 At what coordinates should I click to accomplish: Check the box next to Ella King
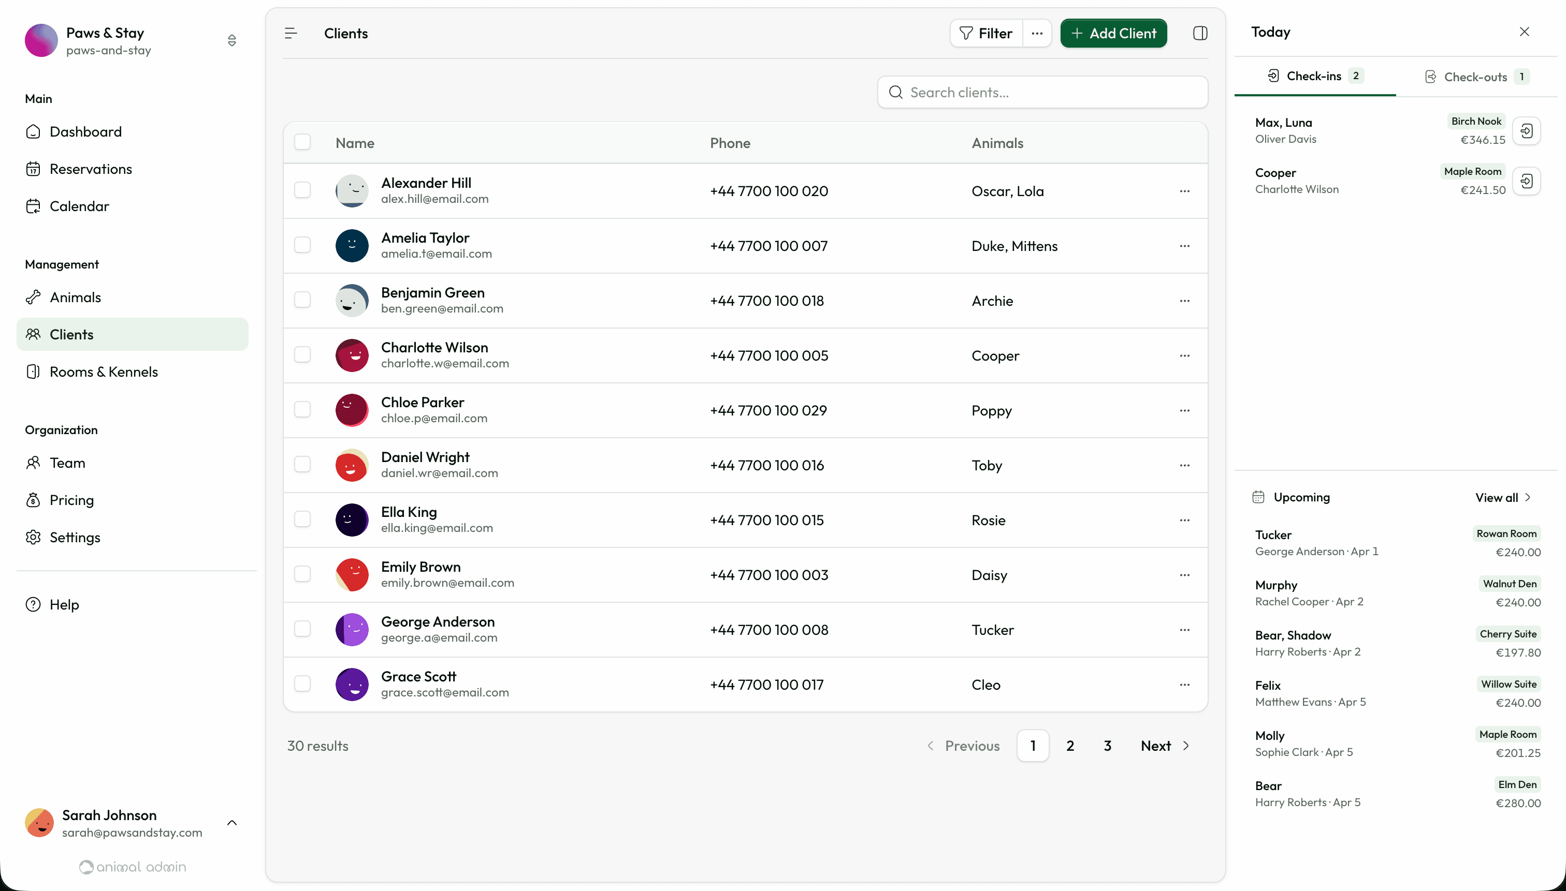(x=302, y=519)
